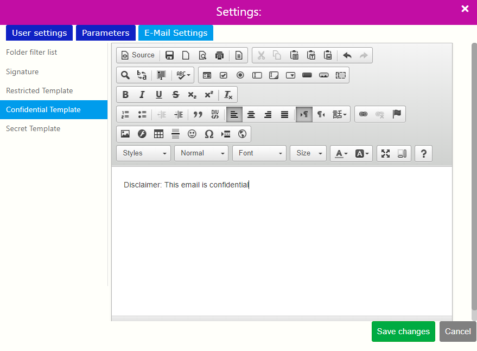Click the Print icon

tap(219, 55)
